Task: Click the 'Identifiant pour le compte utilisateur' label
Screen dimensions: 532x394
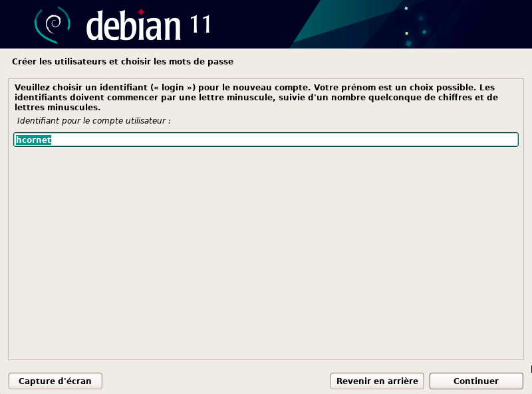Action: [x=94, y=121]
